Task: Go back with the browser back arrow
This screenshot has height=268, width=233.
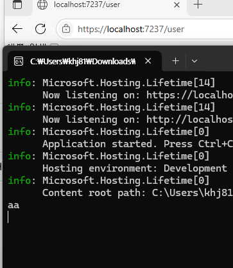Action: pyautogui.click(x=17, y=29)
